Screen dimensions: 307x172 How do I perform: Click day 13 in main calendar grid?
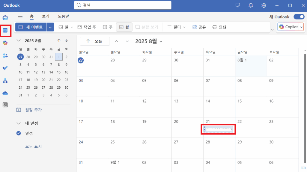[x=187, y=107]
